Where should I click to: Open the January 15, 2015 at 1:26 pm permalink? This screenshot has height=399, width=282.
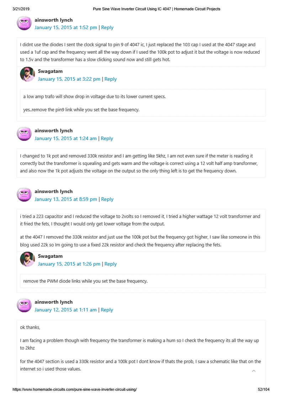click(x=69, y=264)
